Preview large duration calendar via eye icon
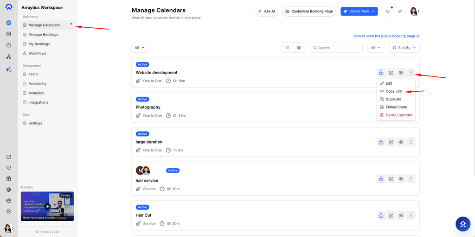This screenshot has height=237, width=475. [401, 142]
